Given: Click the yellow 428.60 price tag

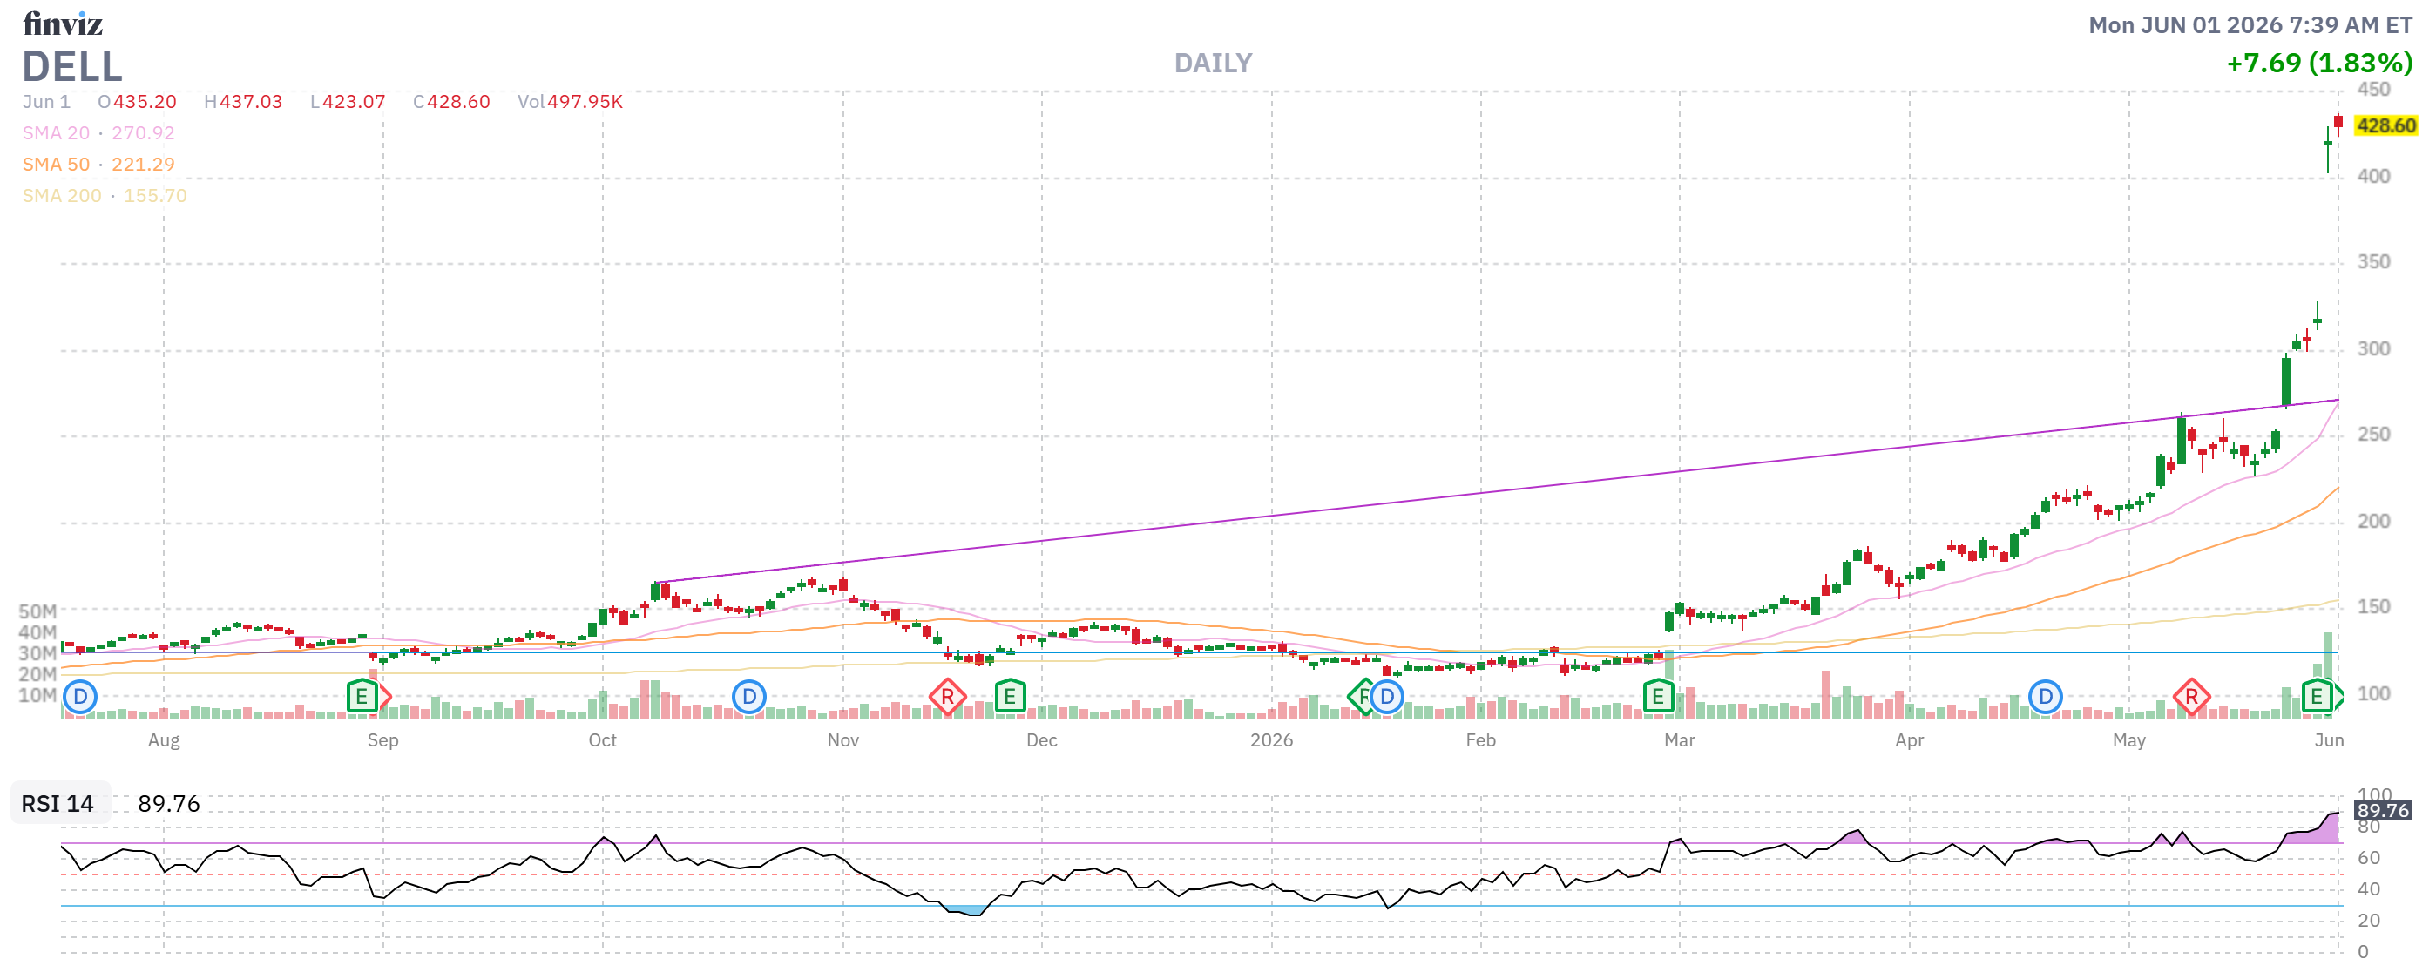Looking at the screenshot, I should tap(2385, 125).
